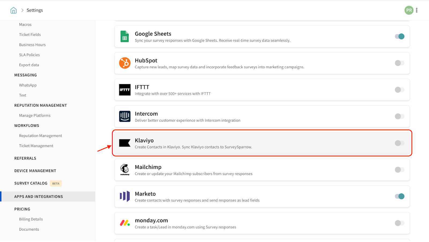The image size is (429, 242).
Task: Click the HubSpot orange logo icon
Action: tap(125, 63)
